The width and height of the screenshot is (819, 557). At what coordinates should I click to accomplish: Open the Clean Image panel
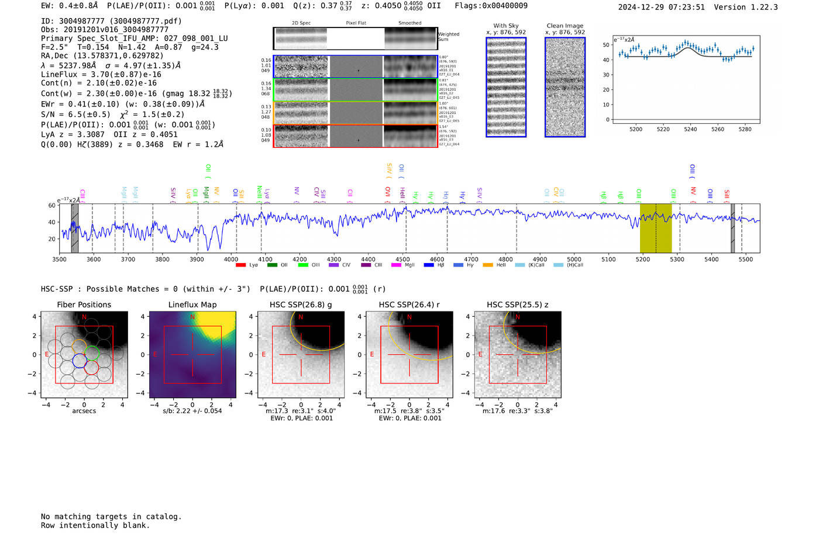[565, 87]
